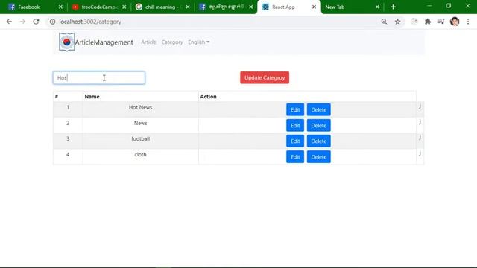
Task: Click the address bar URL localhost:3002/category
Action: [90, 22]
